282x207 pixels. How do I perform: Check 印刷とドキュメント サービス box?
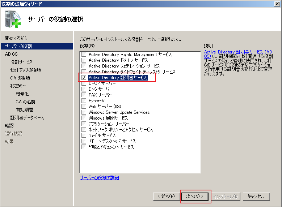click(x=84, y=147)
